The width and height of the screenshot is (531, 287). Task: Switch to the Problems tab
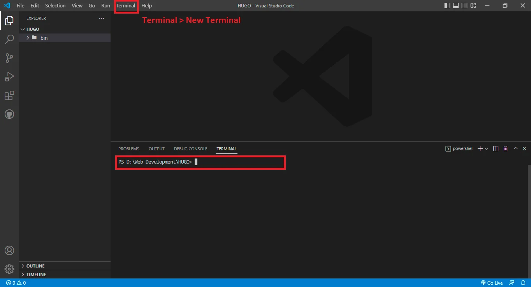(129, 149)
